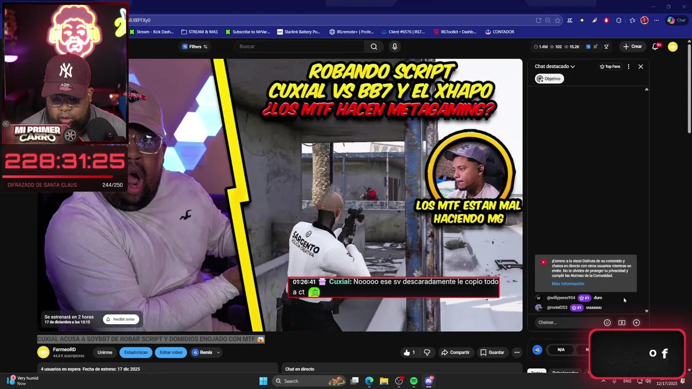692x389 pixels.
Task: Open Very humid weather widget
Action: click(x=22, y=380)
